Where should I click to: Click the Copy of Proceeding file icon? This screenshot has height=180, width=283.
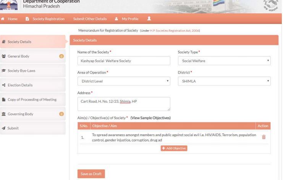(3, 100)
